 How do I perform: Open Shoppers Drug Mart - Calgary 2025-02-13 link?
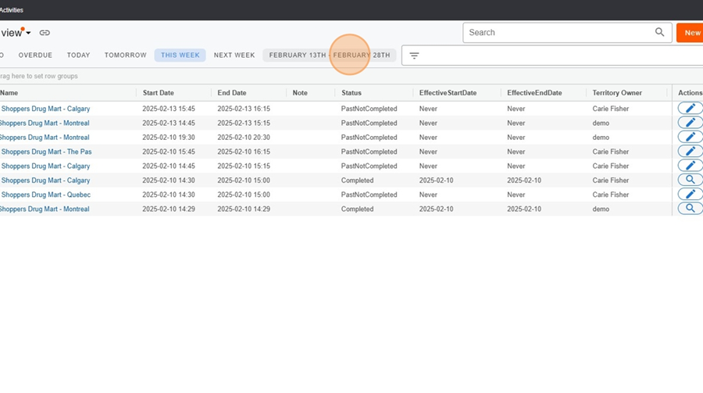pyautogui.click(x=45, y=109)
